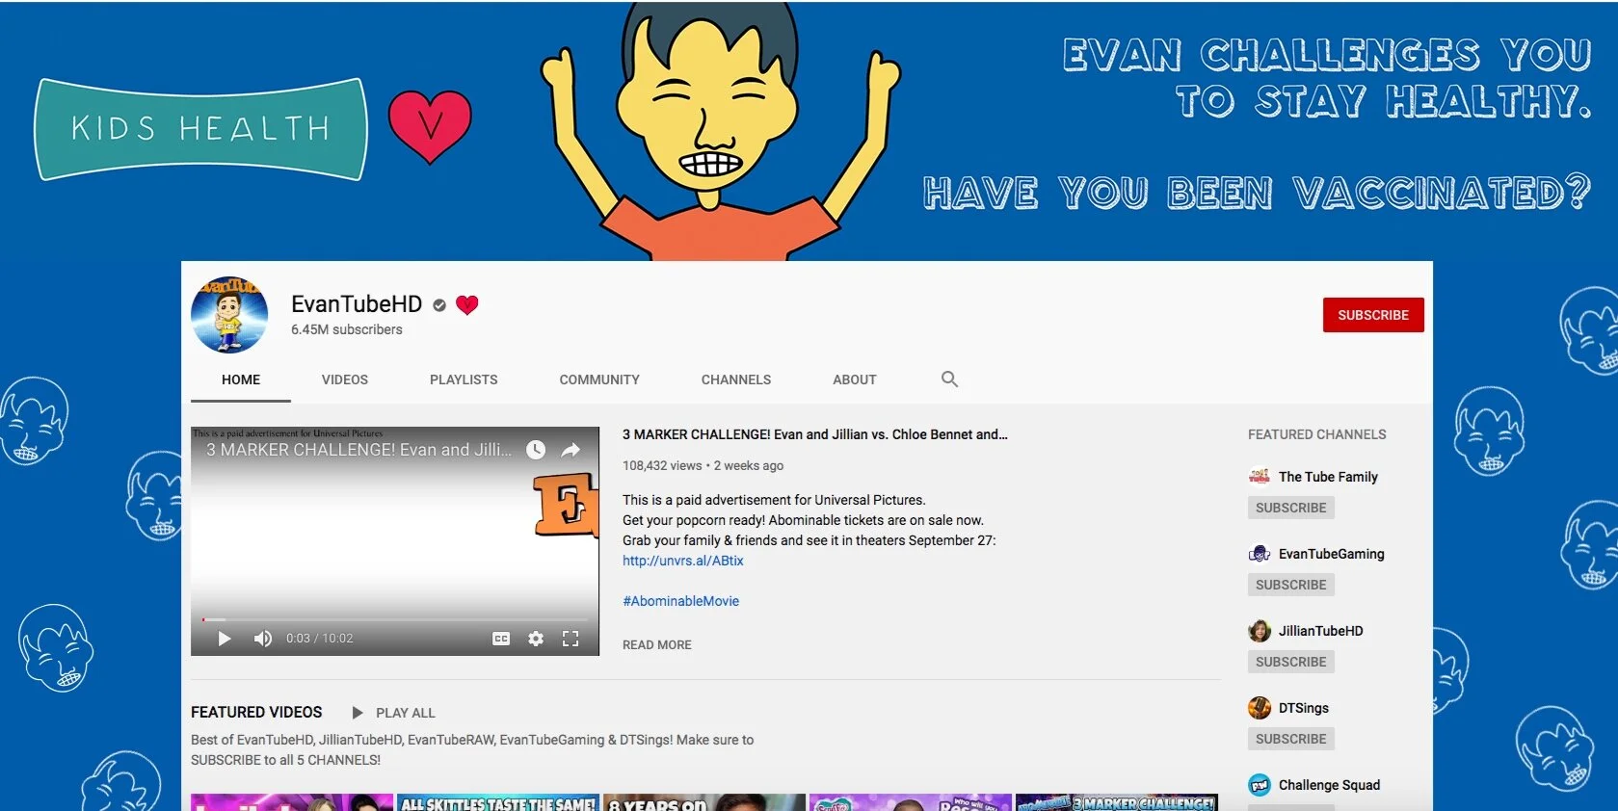This screenshot has width=1618, height=811.
Task: Open the channel search magnifier
Action: tap(949, 379)
